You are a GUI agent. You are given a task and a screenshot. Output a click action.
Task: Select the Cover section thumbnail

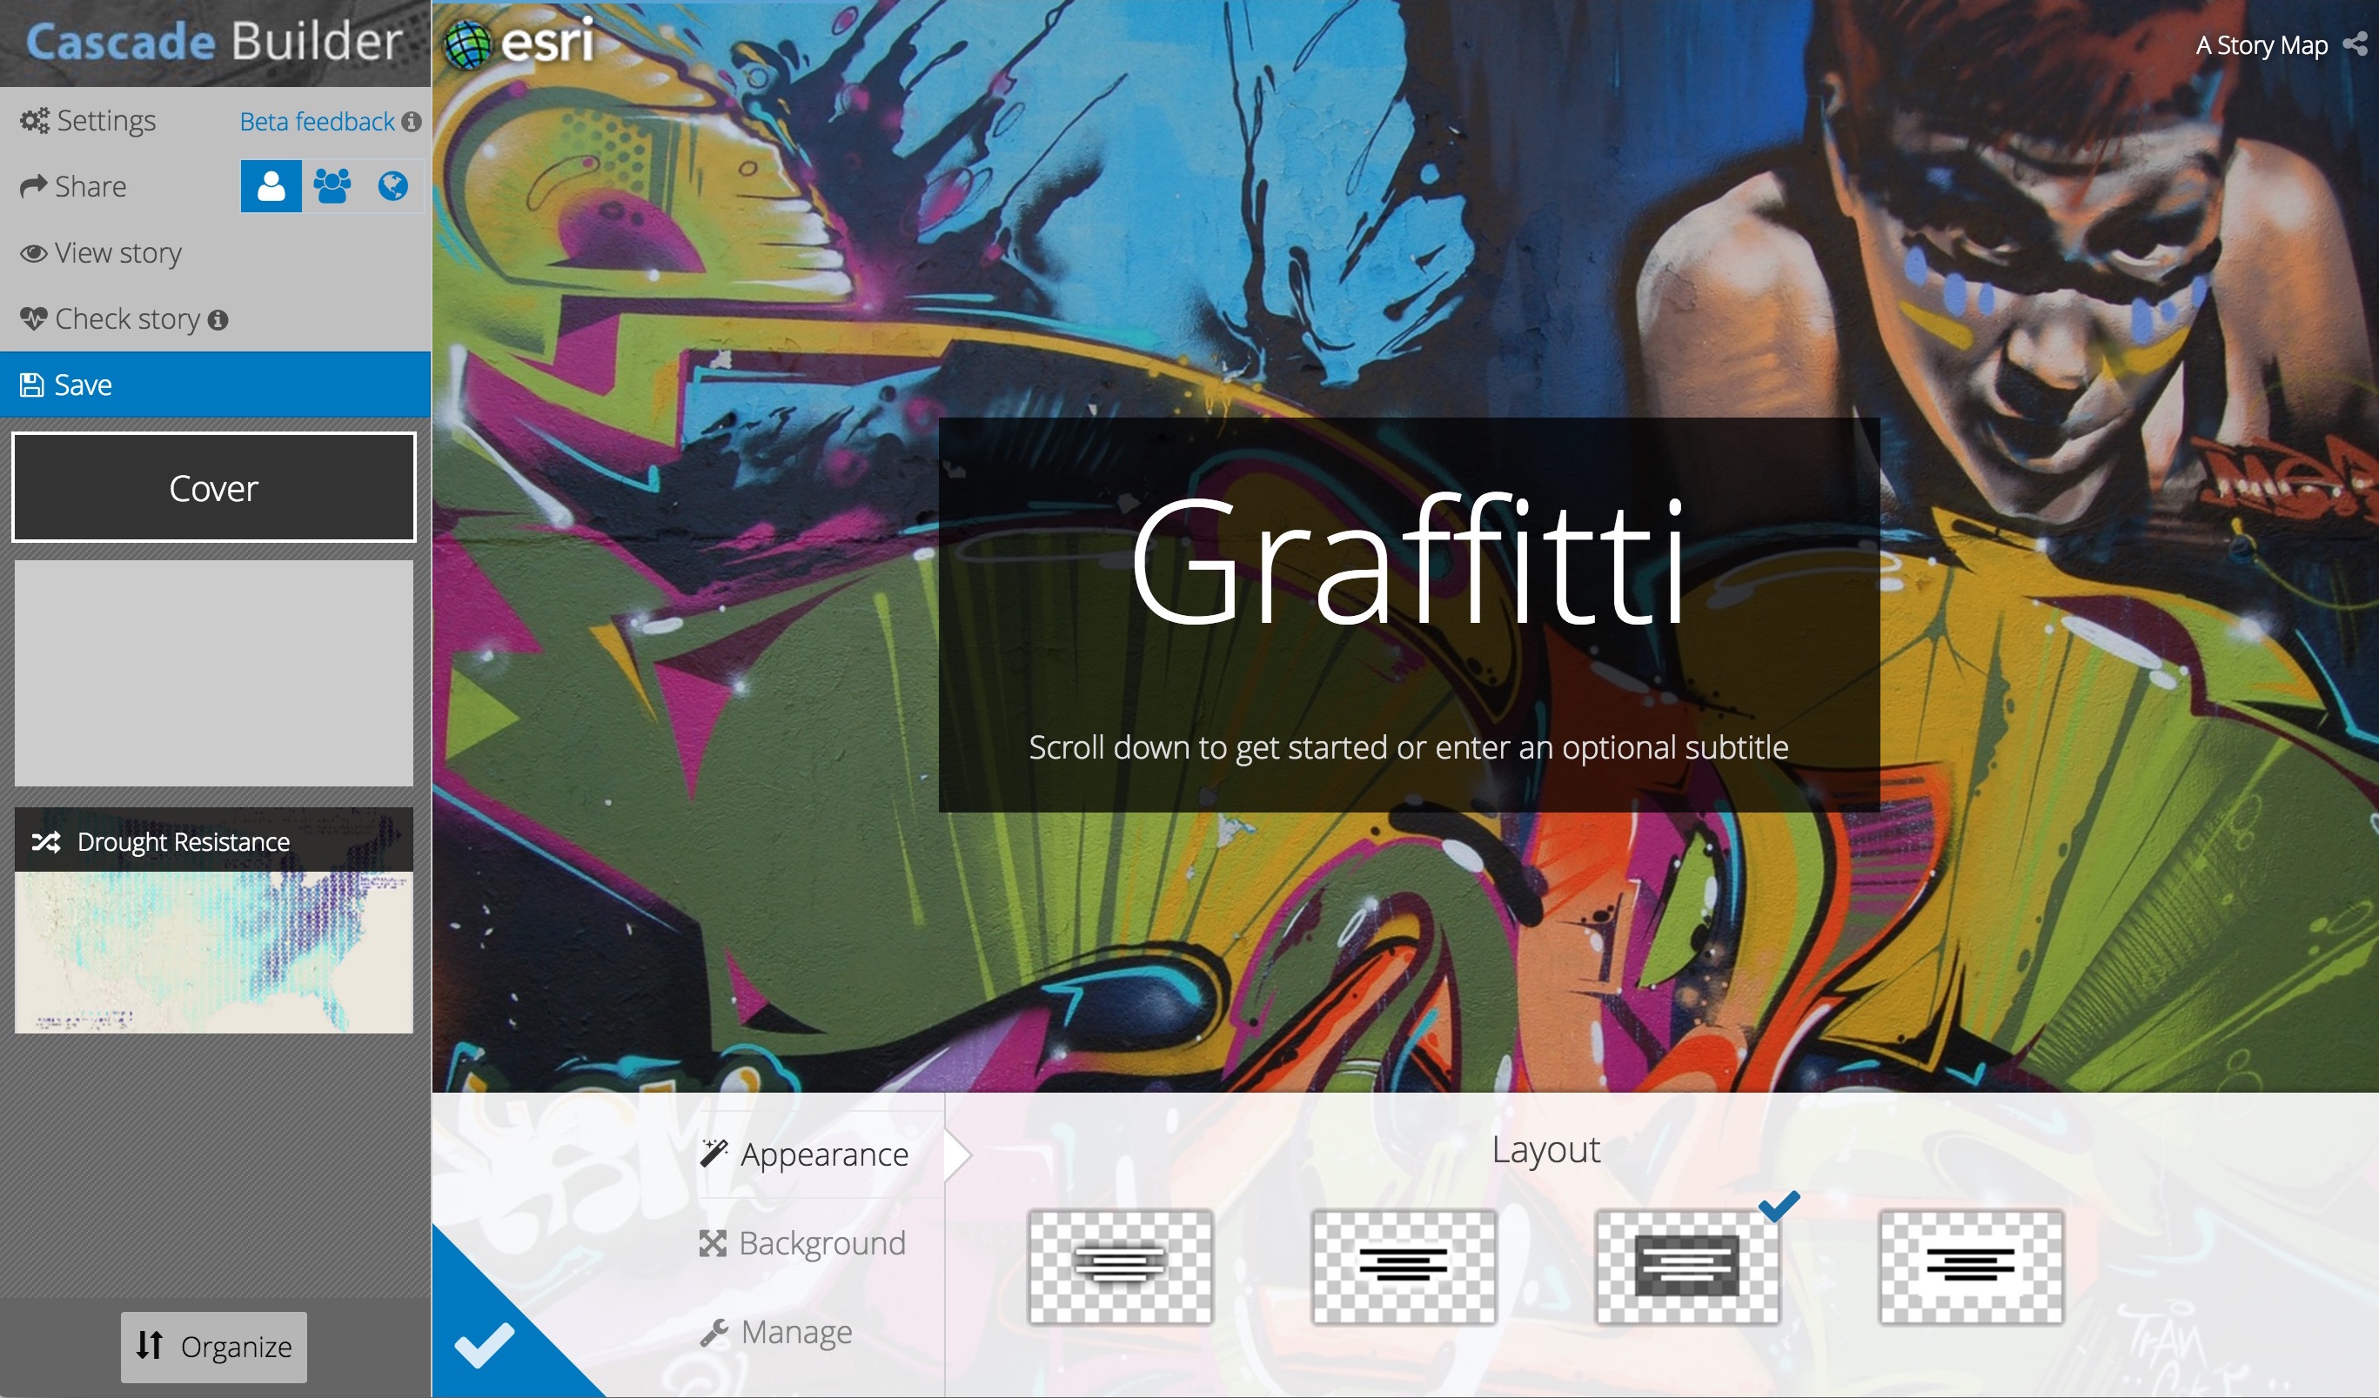pyautogui.click(x=214, y=488)
